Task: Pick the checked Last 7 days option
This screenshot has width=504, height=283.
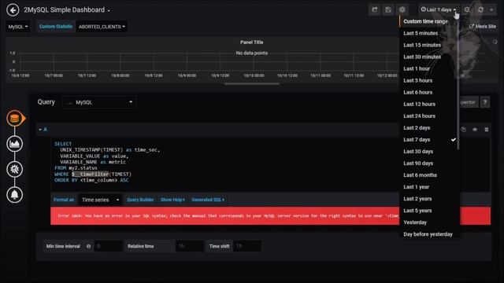Action: click(428, 140)
